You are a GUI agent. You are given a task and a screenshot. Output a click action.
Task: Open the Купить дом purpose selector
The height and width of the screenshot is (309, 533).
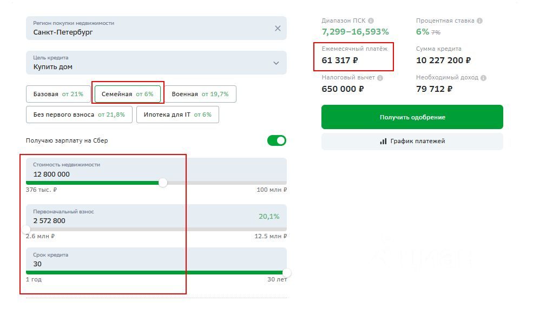click(x=156, y=63)
